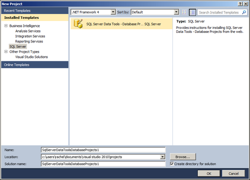
Task: Click the Solution name input field
Action: pos(103,164)
